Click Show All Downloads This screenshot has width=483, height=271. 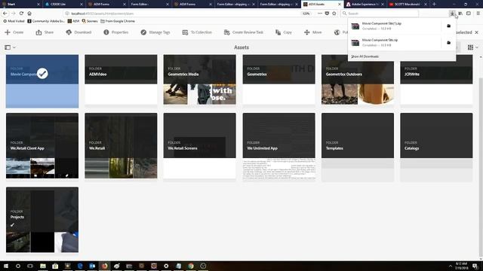(365, 56)
